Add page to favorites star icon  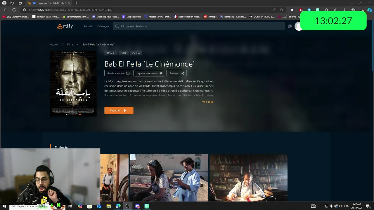coord(282,10)
